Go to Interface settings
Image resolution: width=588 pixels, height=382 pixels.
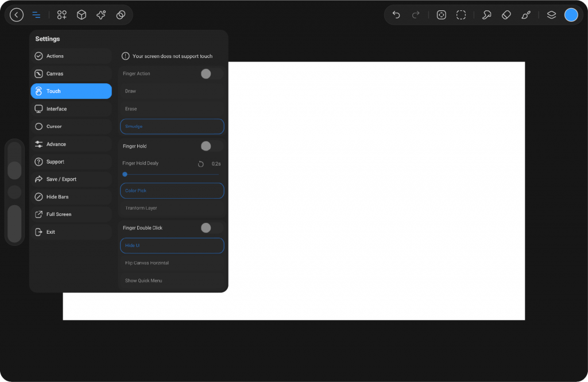(x=71, y=109)
